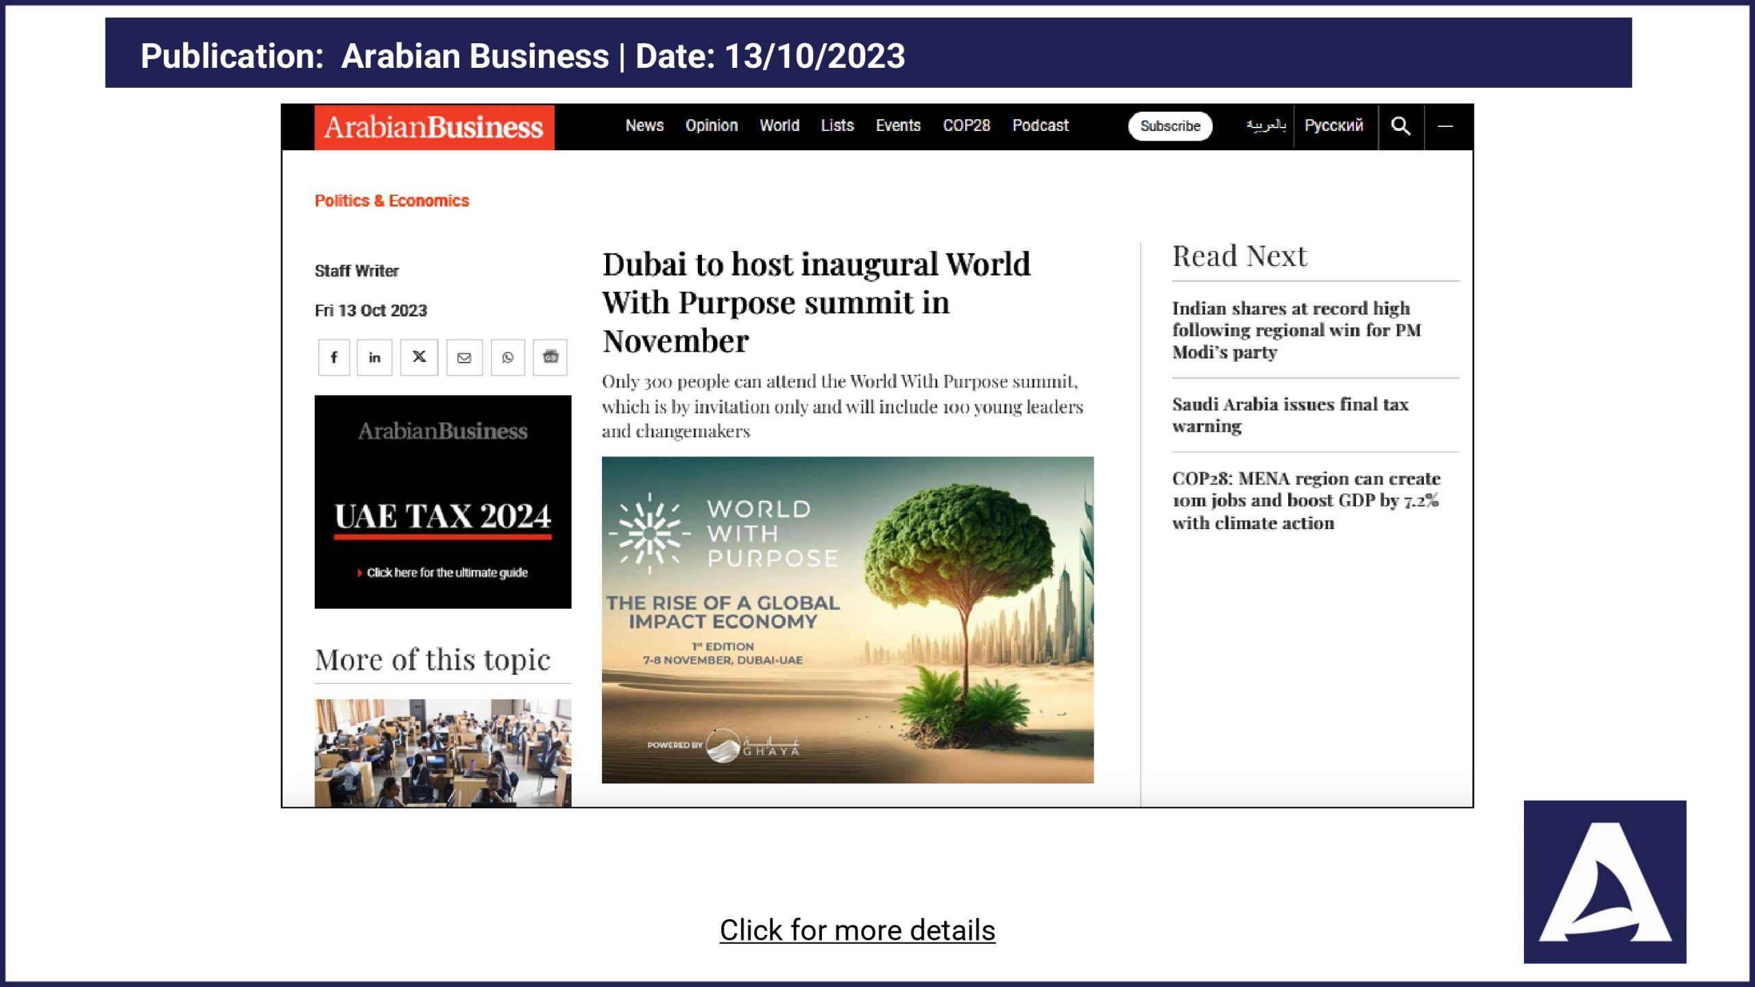
Task: Click the Read Next heading
Action: [1239, 256]
